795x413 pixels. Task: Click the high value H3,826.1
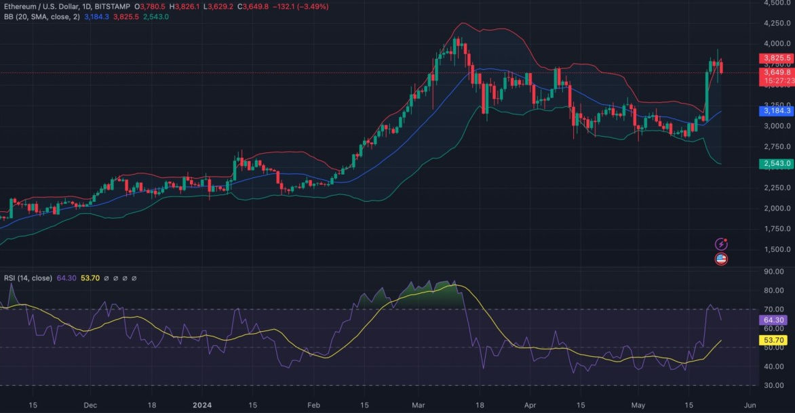185,7
